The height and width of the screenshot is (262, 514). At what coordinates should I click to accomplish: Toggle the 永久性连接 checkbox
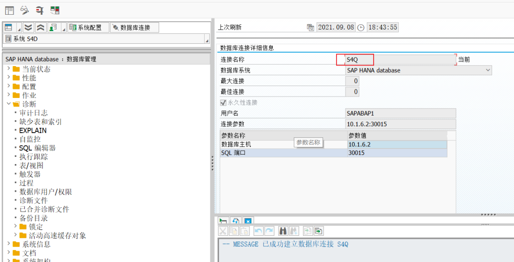(223, 103)
